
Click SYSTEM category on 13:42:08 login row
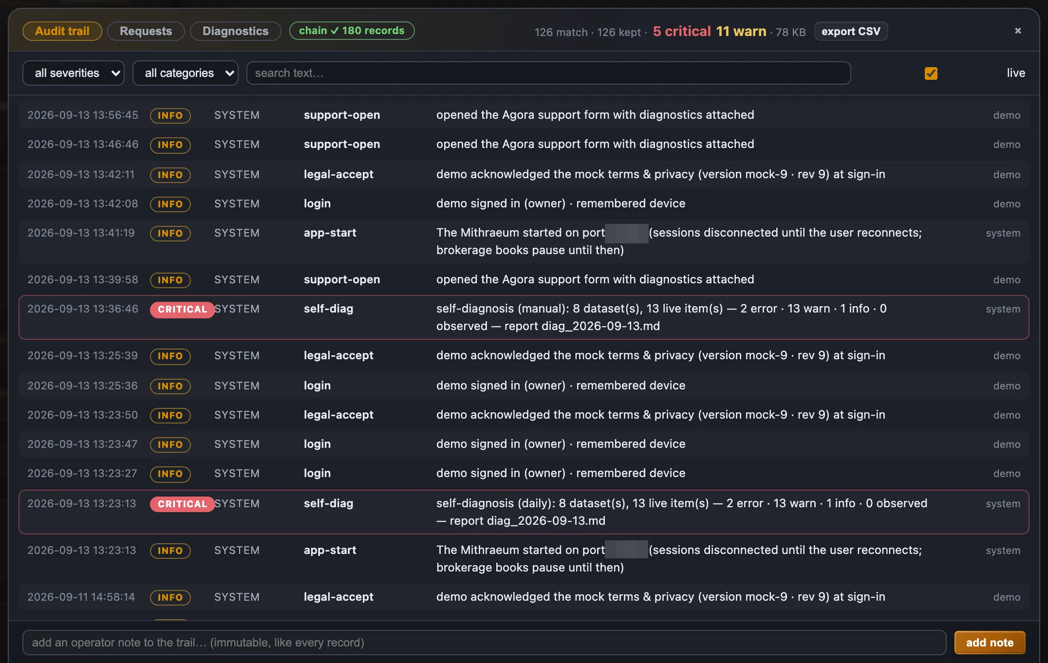[x=237, y=204]
